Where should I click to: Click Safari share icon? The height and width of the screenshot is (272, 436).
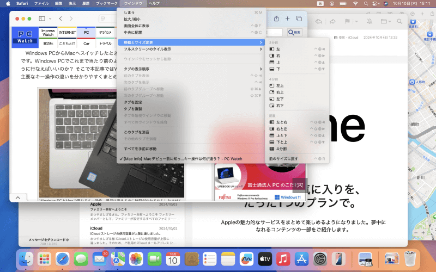pos(276,18)
